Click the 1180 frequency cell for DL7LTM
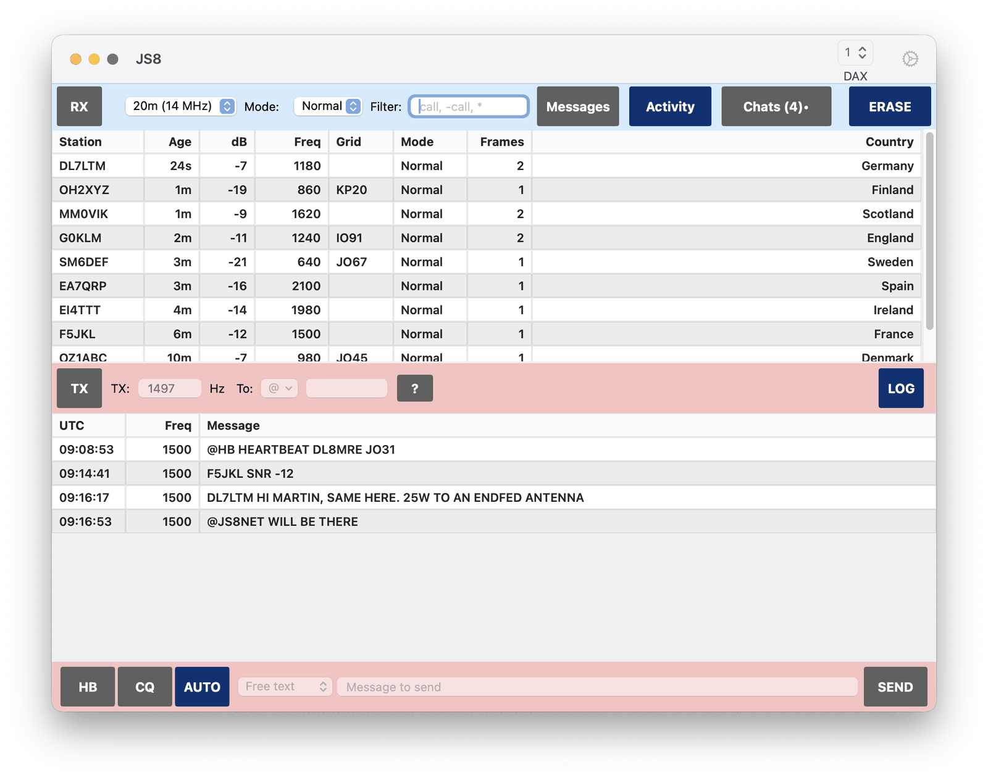Screen dimensions: 988x780 pos(292,166)
